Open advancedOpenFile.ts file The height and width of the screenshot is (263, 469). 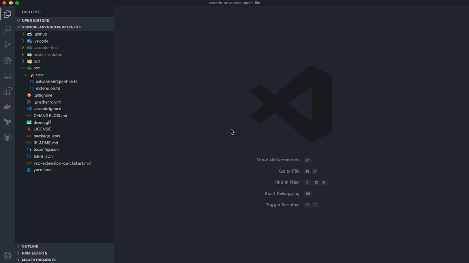tap(57, 82)
